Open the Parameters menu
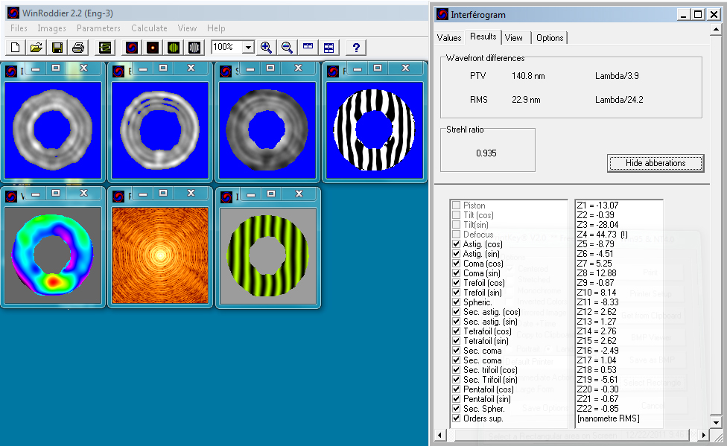 (98, 28)
